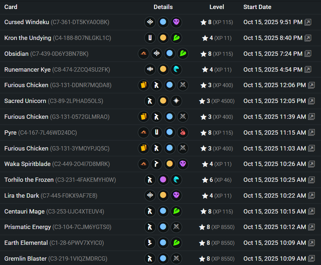Open the external link icon for Gremlin Blaster

tap(311, 259)
